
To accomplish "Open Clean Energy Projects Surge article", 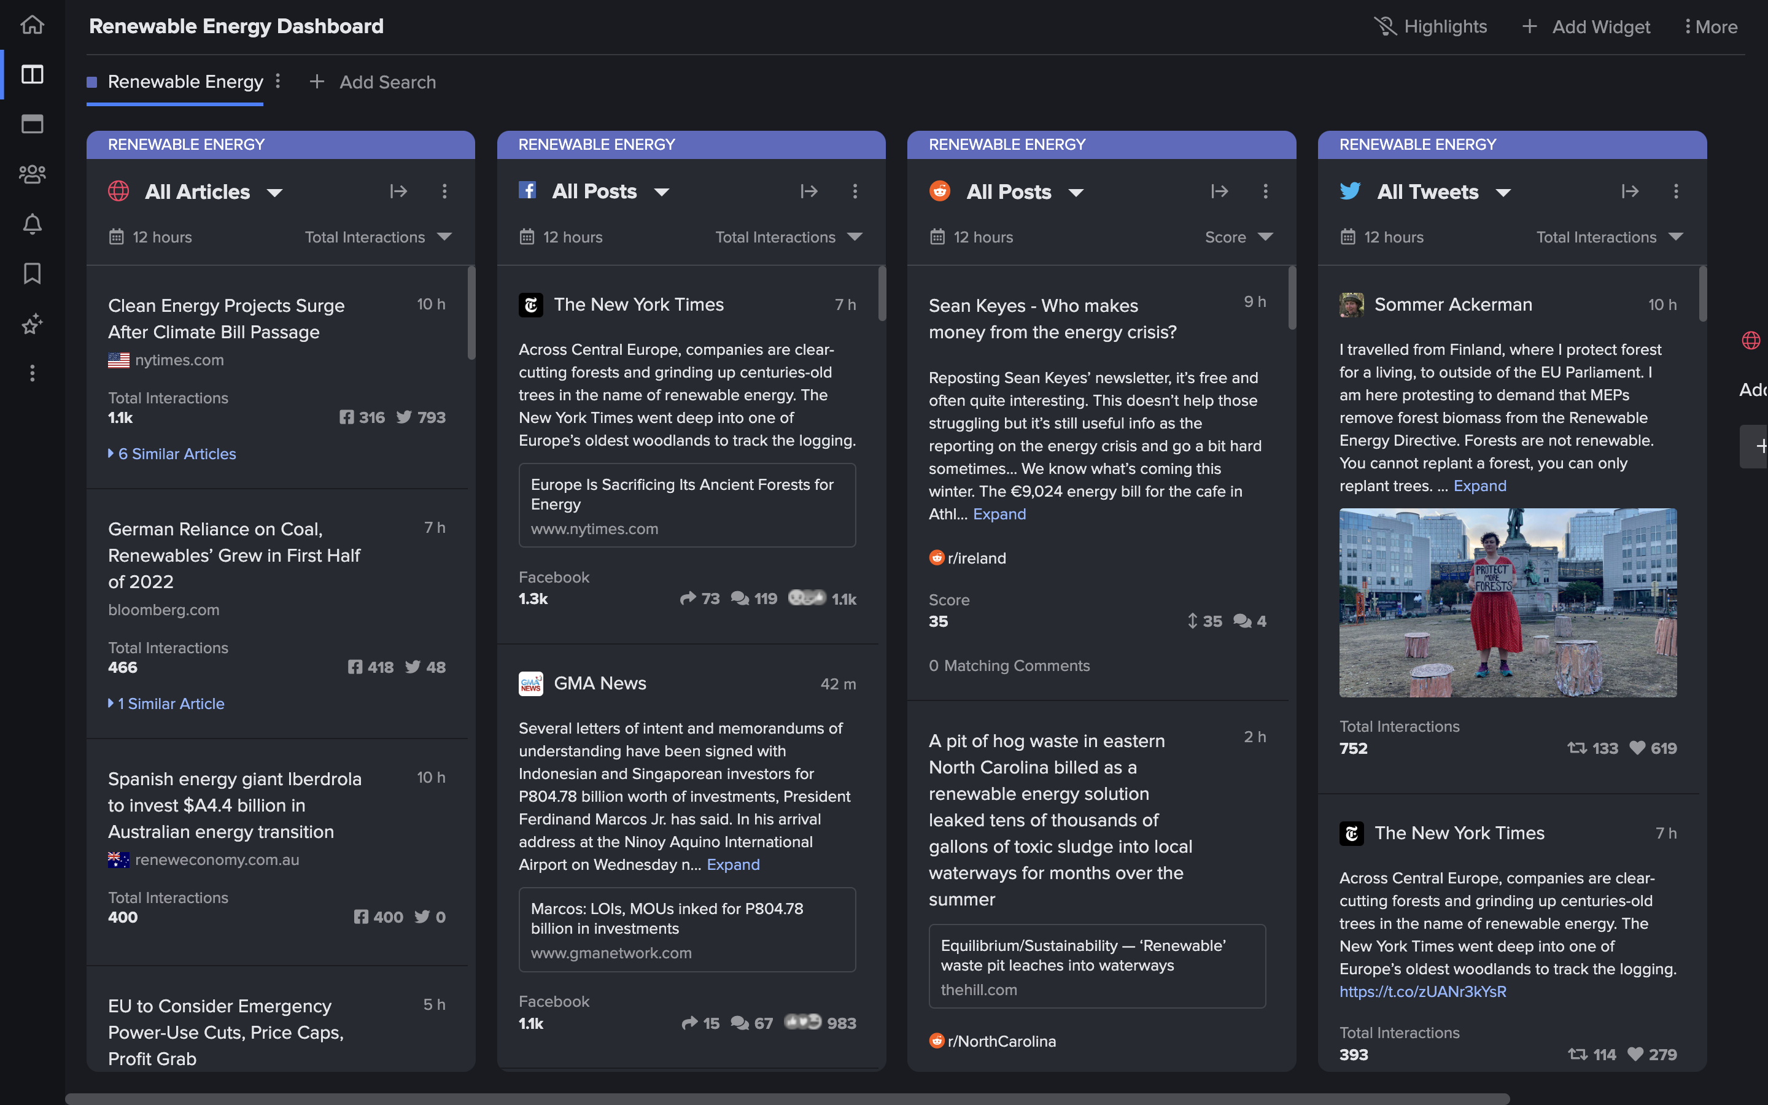I will coord(227,319).
